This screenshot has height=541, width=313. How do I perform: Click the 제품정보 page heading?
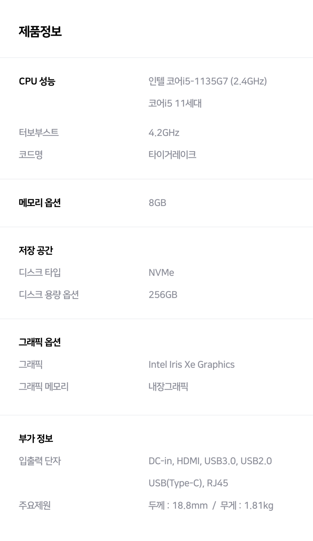pos(40,31)
